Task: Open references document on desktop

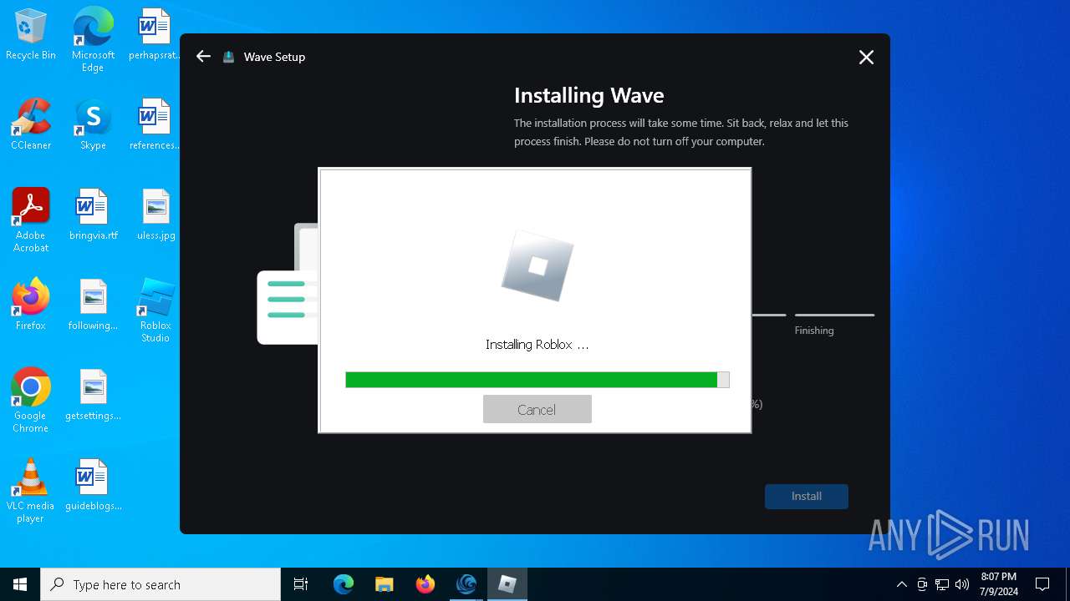Action: (155, 125)
